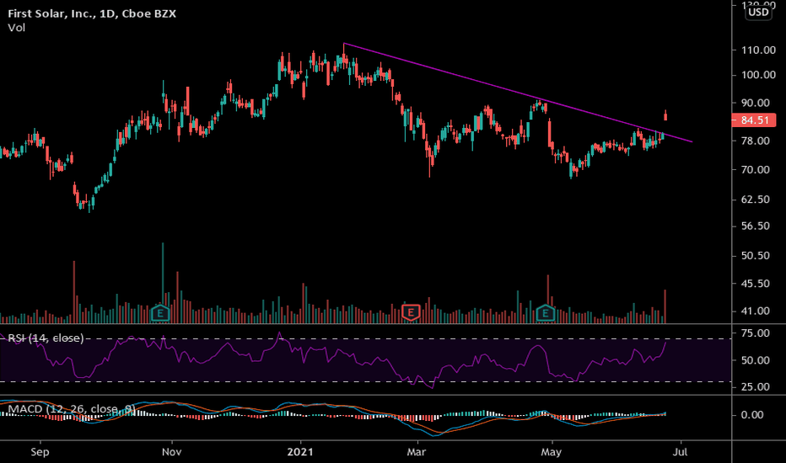Click the red earnings E marker near March
The width and height of the screenshot is (786, 463).
pyautogui.click(x=411, y=313)
